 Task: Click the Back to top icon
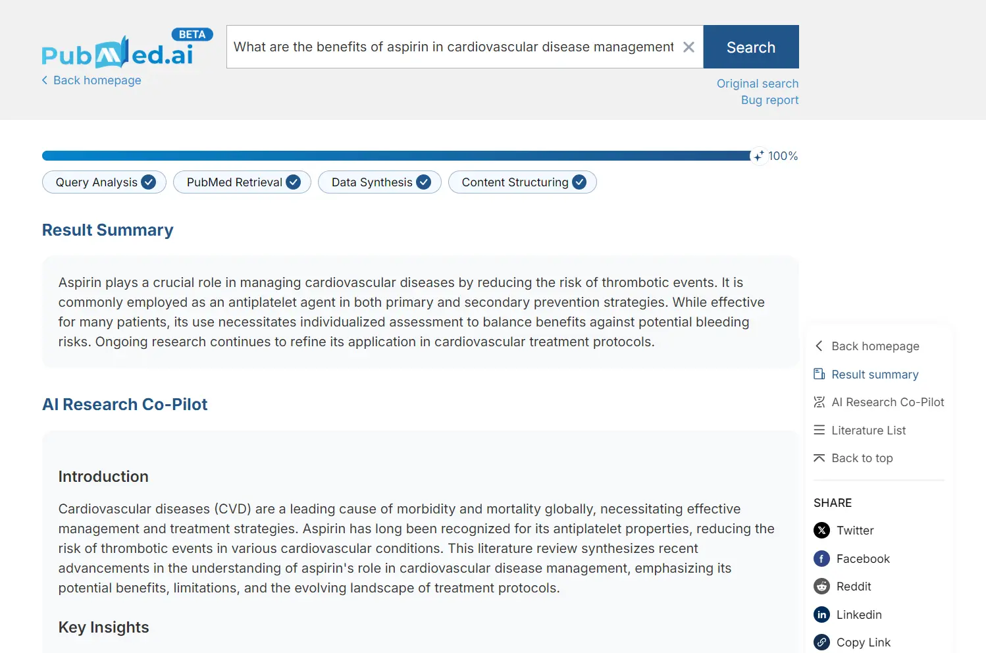pyautogui.click(x=819, y=457)
